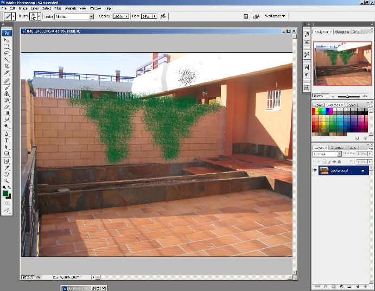Viewport: 375px width, 291px height.
Task: Select the Rectangle shape tool
Action: pos(7,154)
